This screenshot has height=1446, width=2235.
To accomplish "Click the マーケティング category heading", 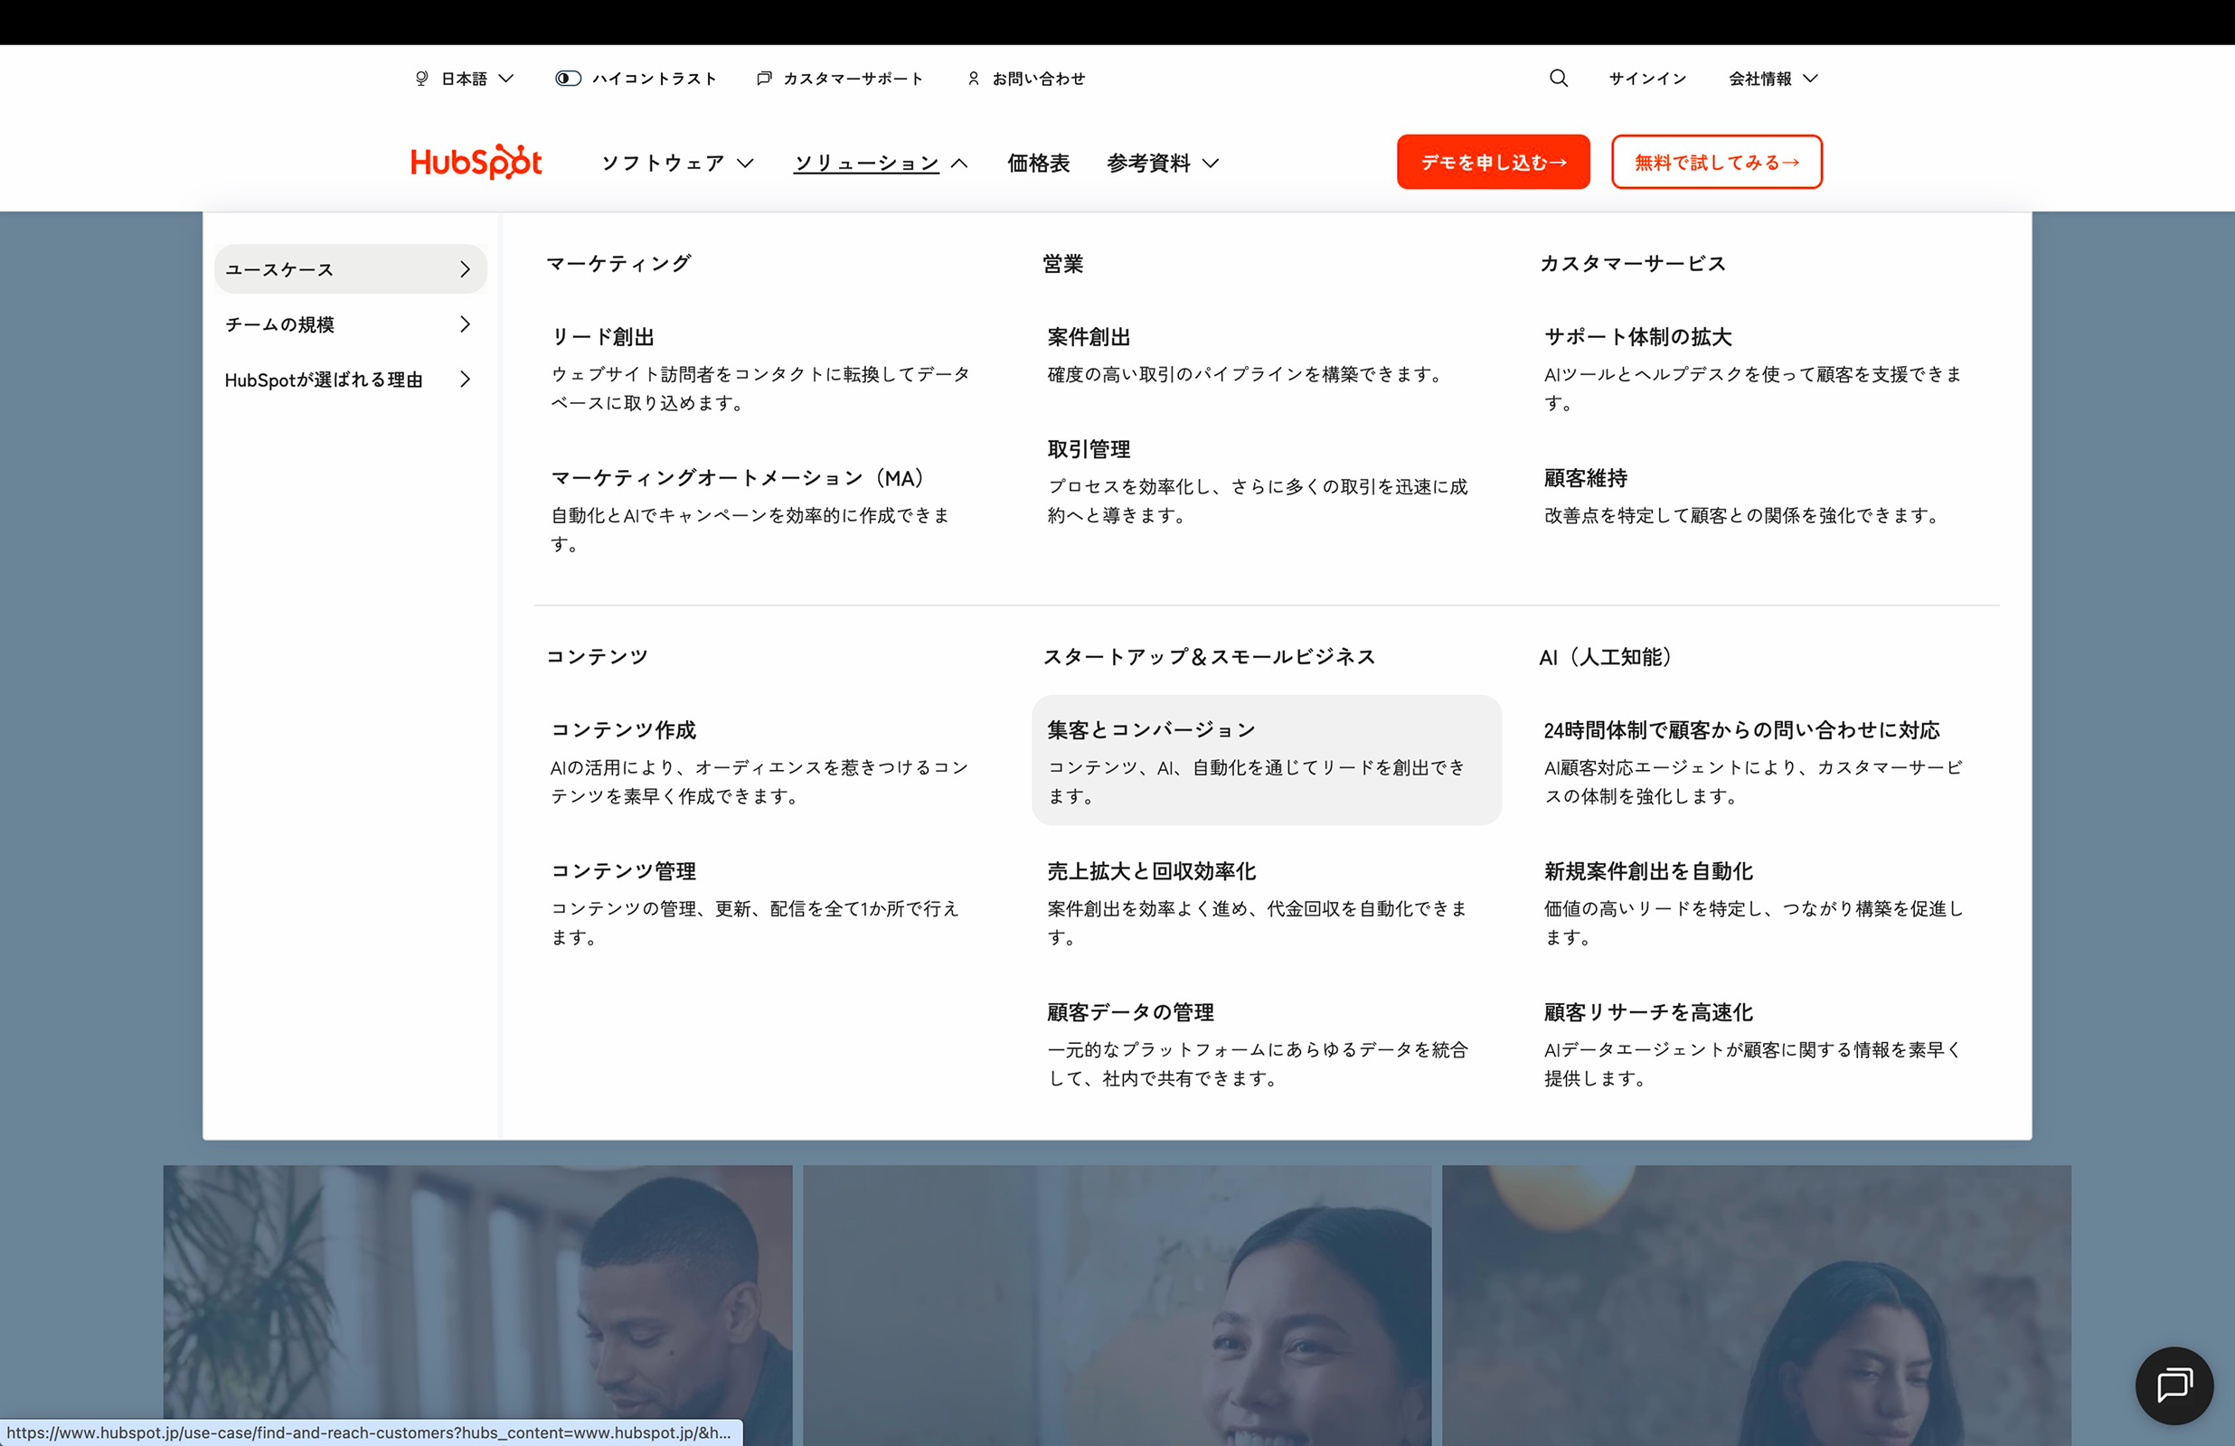I will (618, 264).
